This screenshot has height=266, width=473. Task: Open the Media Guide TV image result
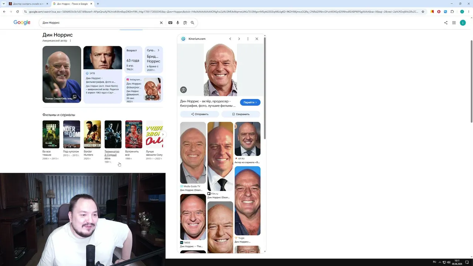[193, 153]
